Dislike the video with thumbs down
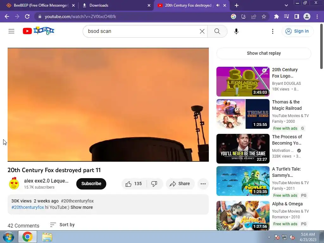Screen dimensions: 324x243 [154, 184]
